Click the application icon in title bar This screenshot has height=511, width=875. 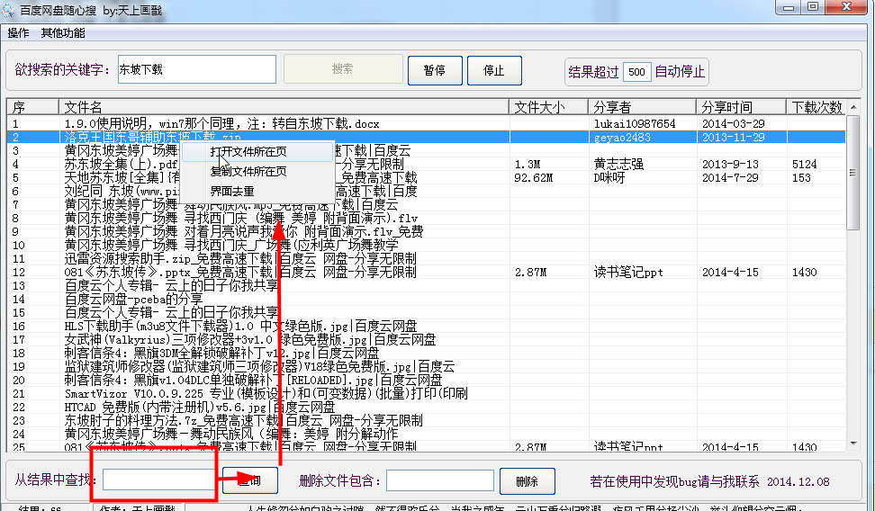click(x=8, y=10)
